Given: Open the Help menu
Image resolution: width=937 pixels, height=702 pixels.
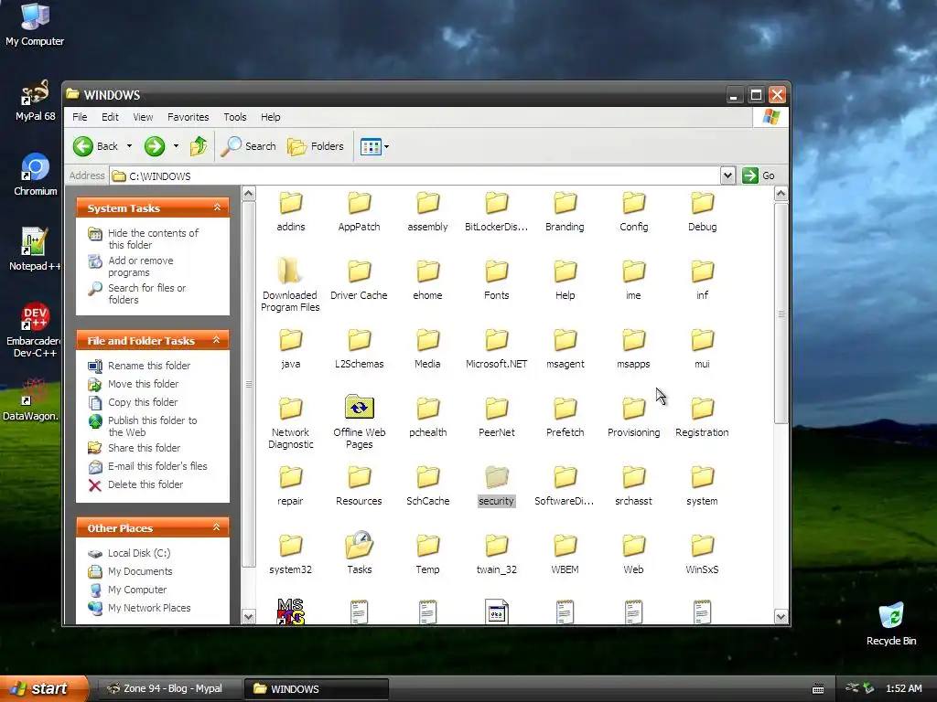Looking at the screenshot, I should coord(270,117).
